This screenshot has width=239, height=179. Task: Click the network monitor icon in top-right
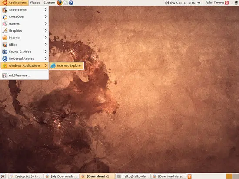[236, 3]
